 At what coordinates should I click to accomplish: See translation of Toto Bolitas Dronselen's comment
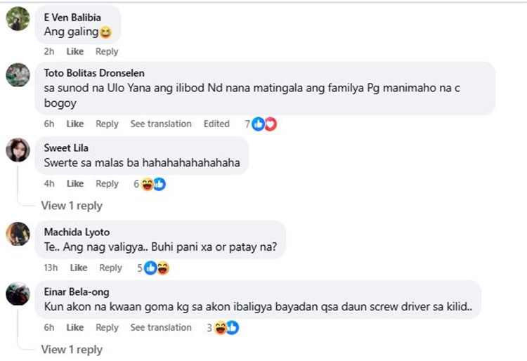tap(161, 124)
